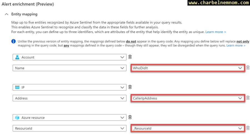Viewport: 250px width, 136px height.
Task: Open the IP entity type dropdown
Action: pos(69,87)
